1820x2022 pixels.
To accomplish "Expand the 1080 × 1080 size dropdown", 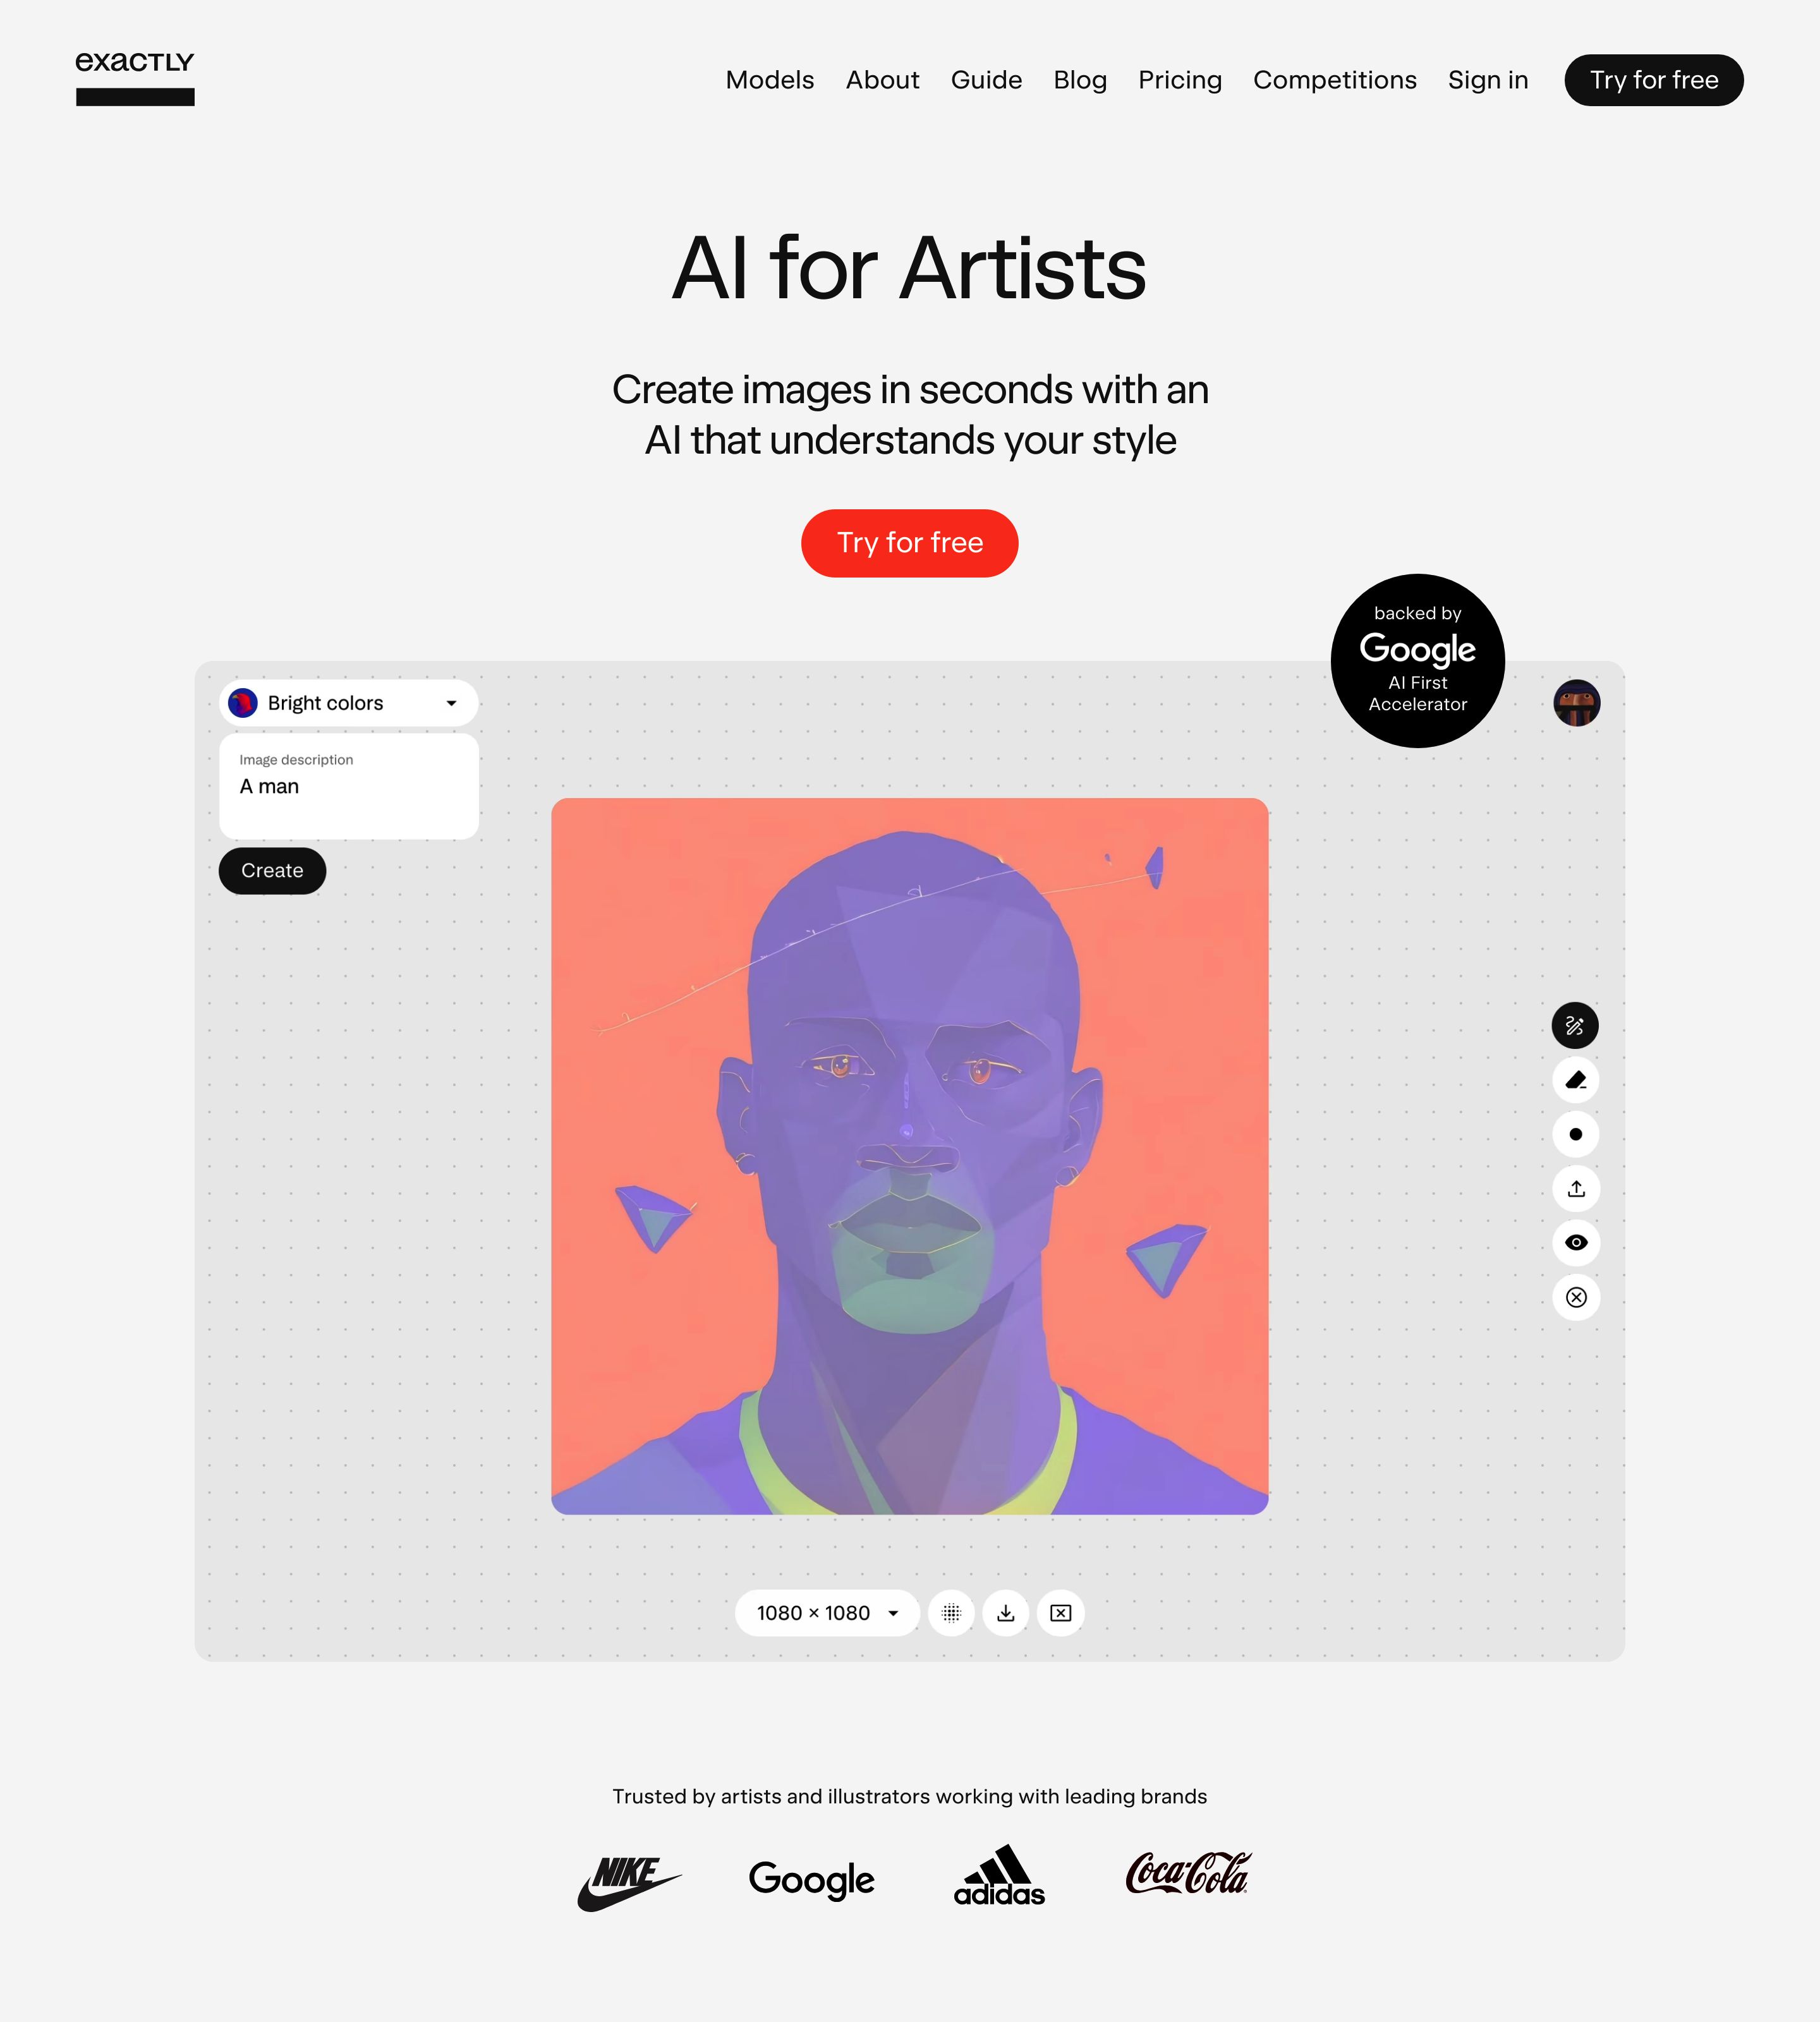I will (x=827, y=1613).
